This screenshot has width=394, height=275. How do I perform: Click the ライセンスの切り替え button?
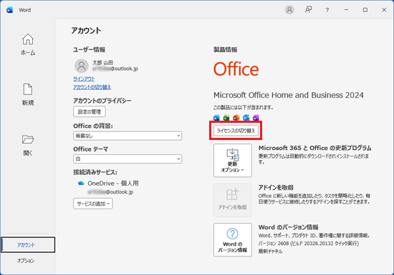click(236, 131)
